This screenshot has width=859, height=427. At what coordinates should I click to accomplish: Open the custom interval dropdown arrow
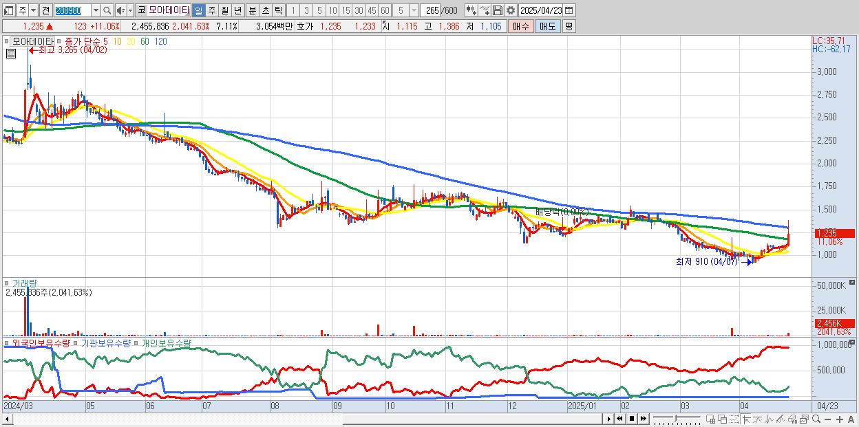point(413,10)
